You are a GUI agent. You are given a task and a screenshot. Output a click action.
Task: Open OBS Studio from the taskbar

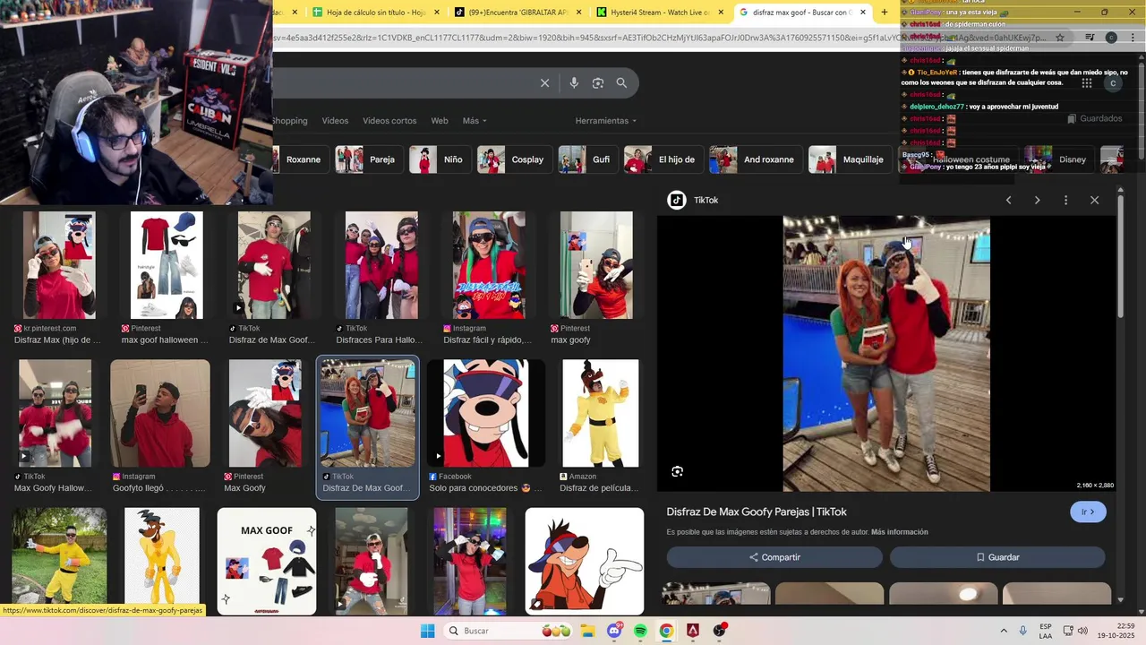click(720, 631)
